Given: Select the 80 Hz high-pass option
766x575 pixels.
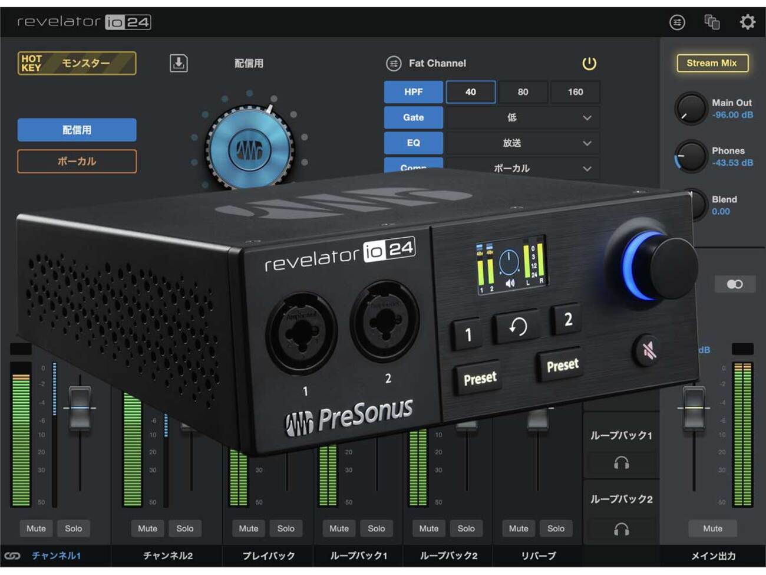Looking at the screenshot, I should (x=523, y=92).
